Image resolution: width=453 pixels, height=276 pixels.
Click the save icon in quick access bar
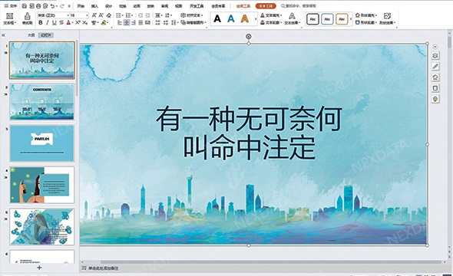[25, 6]
